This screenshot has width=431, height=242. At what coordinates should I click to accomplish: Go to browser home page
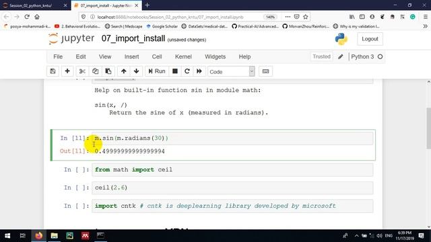[x=37, y=17]
